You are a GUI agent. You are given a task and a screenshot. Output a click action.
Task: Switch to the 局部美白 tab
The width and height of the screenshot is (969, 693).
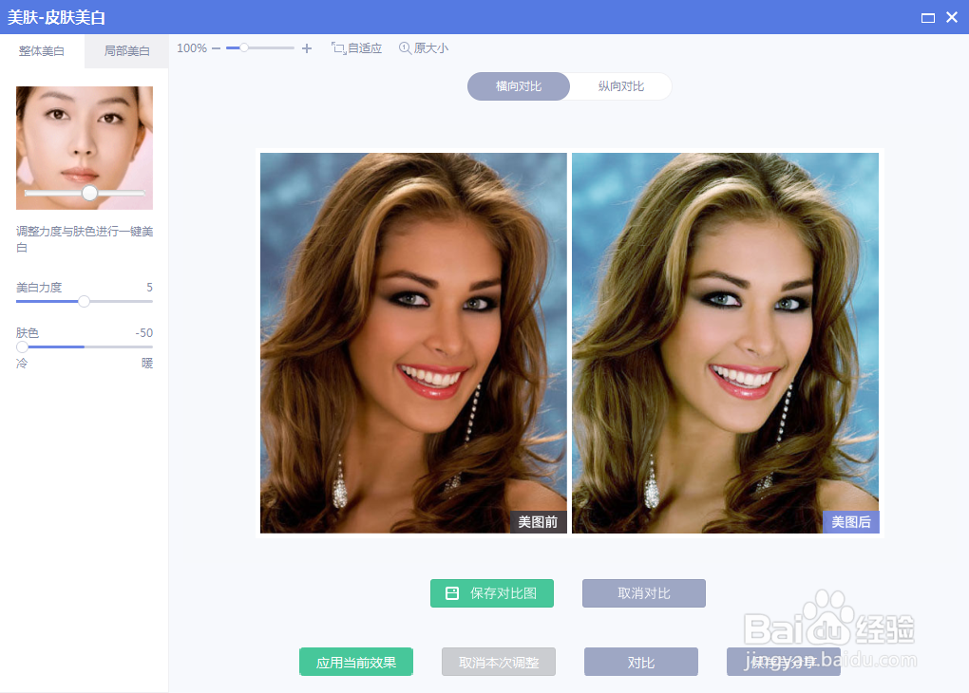coord(126,51)
